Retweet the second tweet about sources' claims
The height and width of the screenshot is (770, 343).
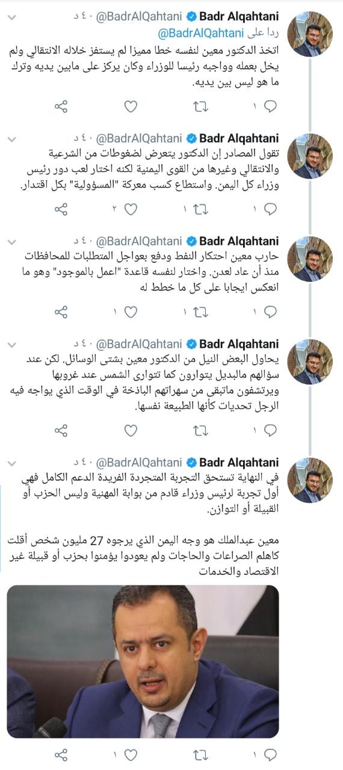click(x=200, y=209)
